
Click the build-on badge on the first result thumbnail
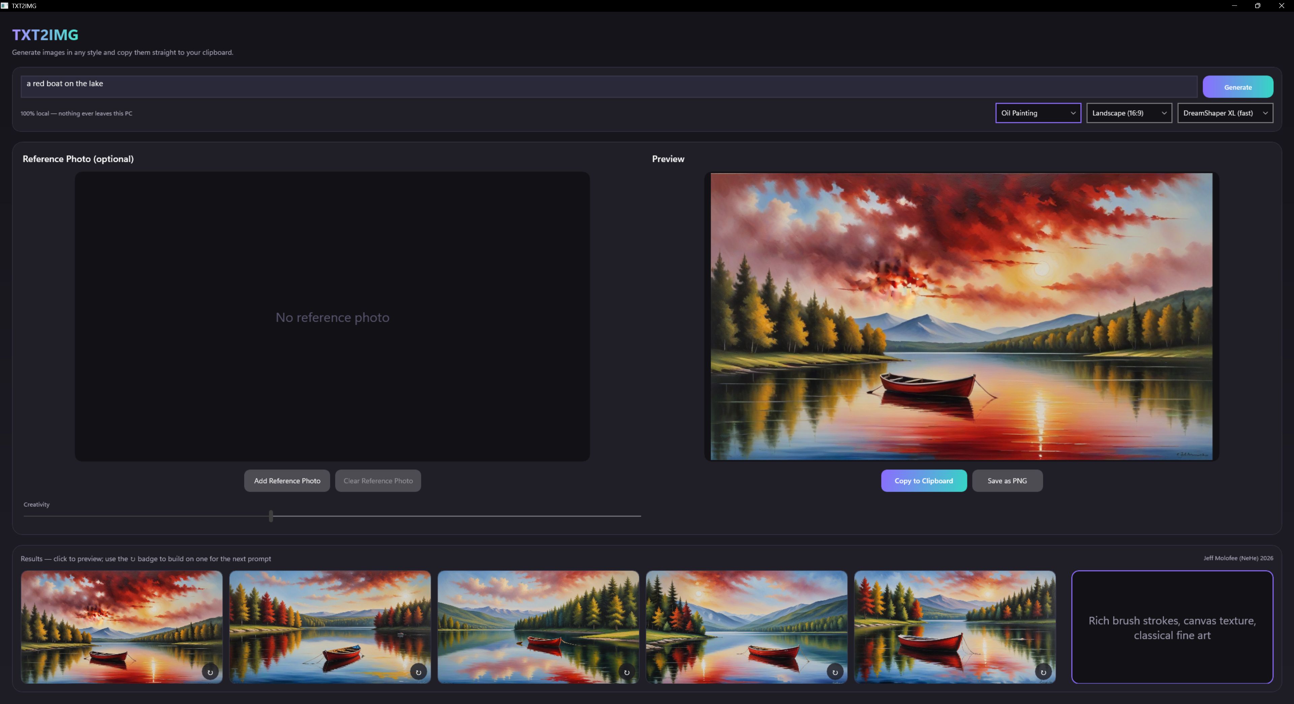210,672
